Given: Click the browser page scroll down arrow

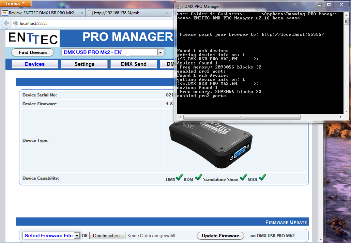Looking at the screenshot, I should 320,240.
